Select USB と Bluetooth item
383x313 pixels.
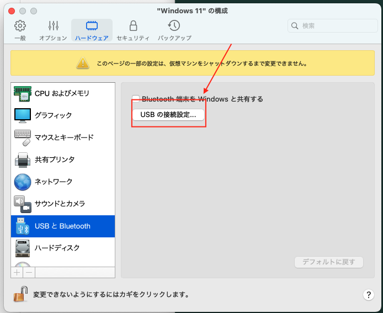63,226
